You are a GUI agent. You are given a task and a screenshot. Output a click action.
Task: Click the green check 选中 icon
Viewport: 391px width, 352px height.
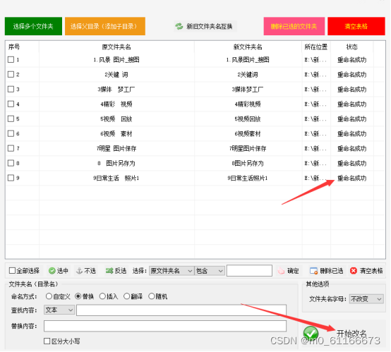tap(52, 271)
